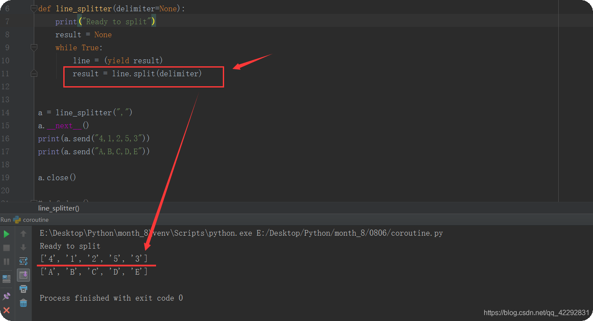The width and height of the screenshot is (593, 321).
Task: Pause console output
Action: tap(7, 261)
